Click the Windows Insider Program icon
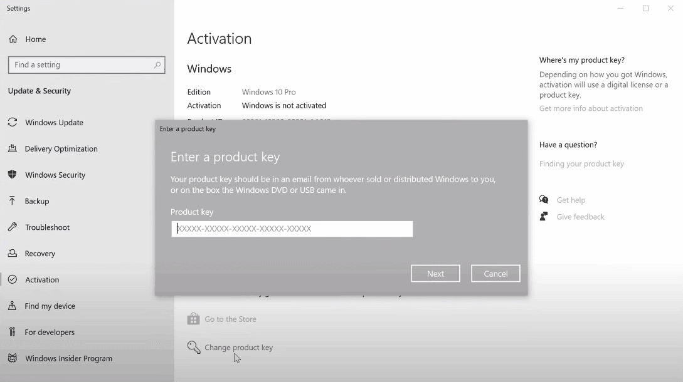This screenshot has width=683, height=382. (x=13, y=358)
